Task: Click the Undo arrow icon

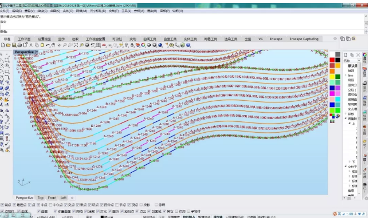Action: click(x=48, y=45)
